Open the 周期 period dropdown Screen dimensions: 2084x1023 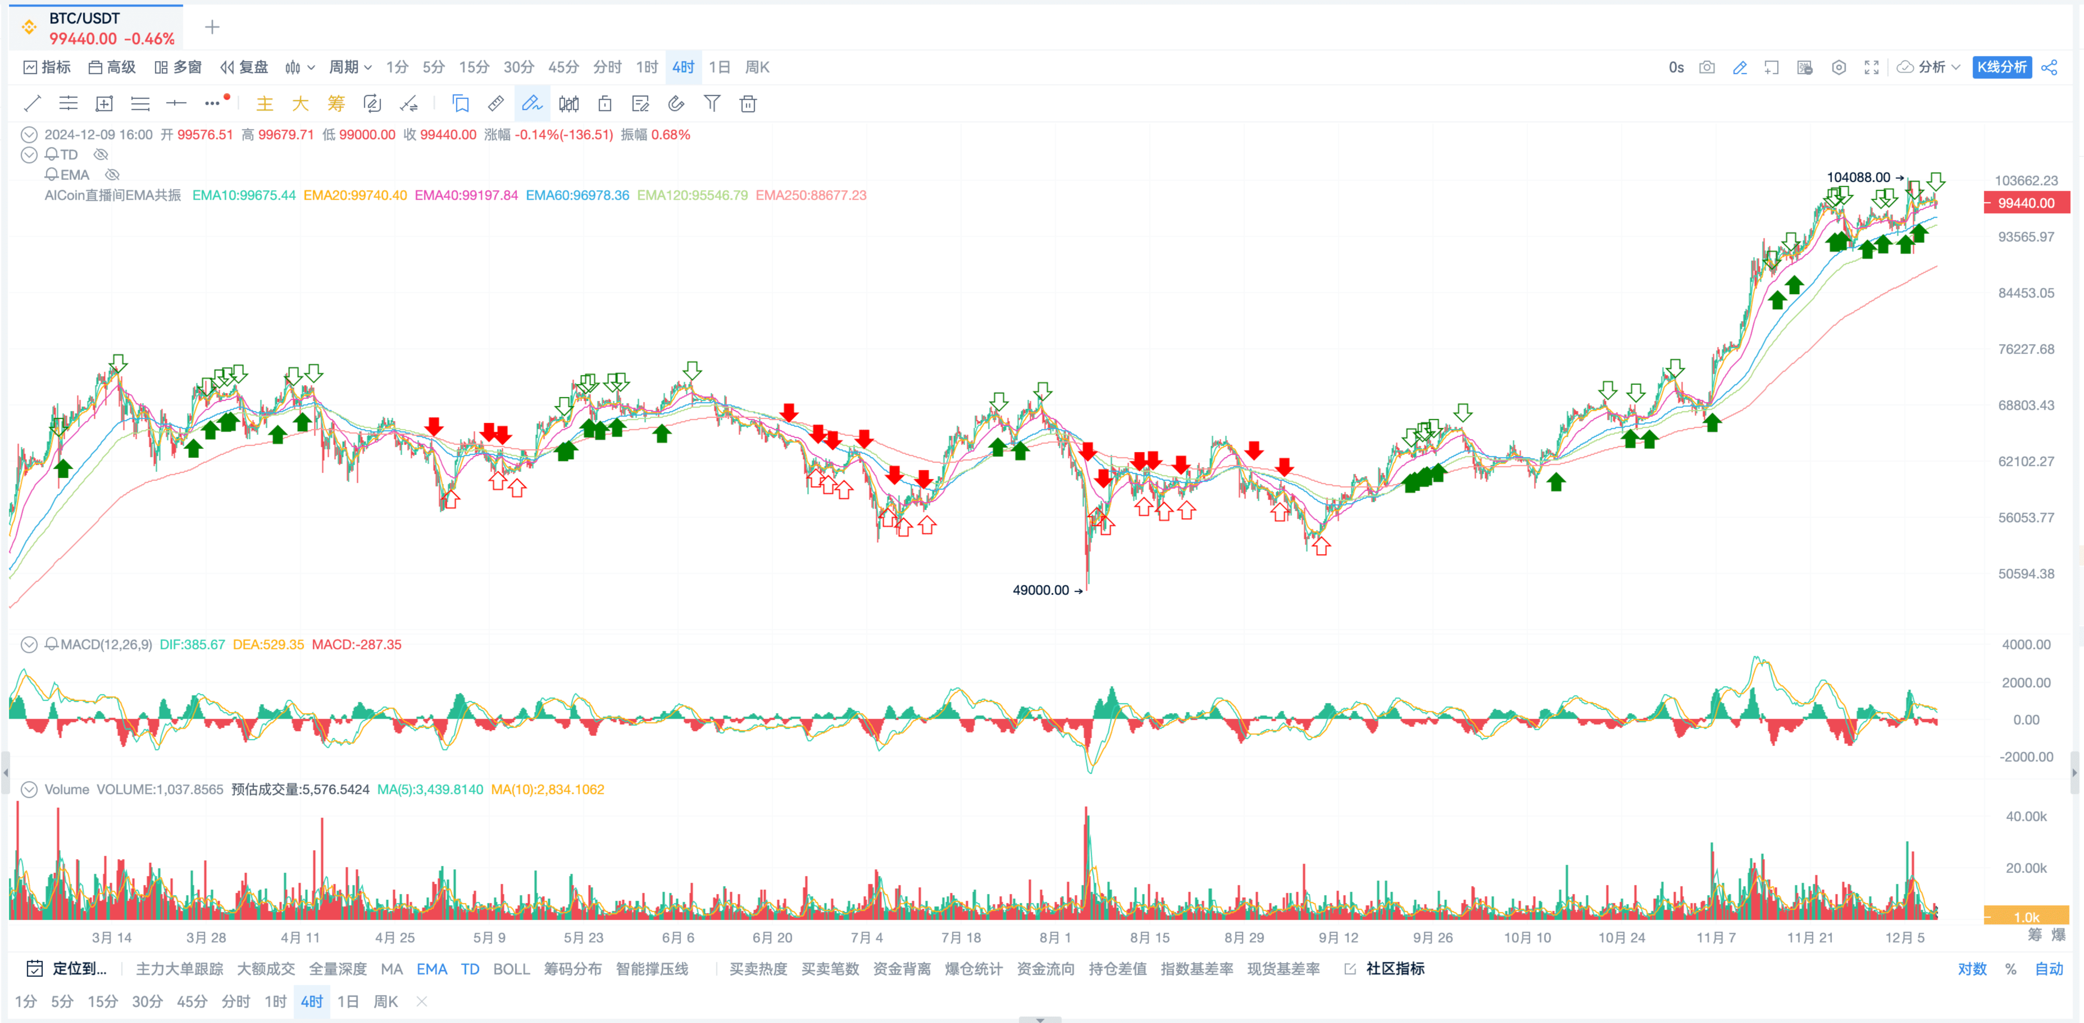click(x=350, y=67)
